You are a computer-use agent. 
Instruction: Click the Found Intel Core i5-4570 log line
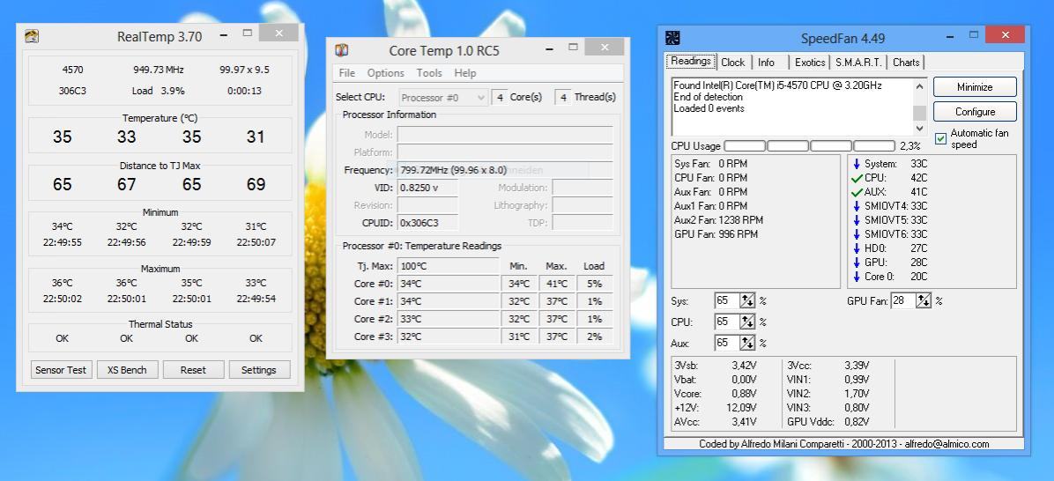click(x=777, y=86)
